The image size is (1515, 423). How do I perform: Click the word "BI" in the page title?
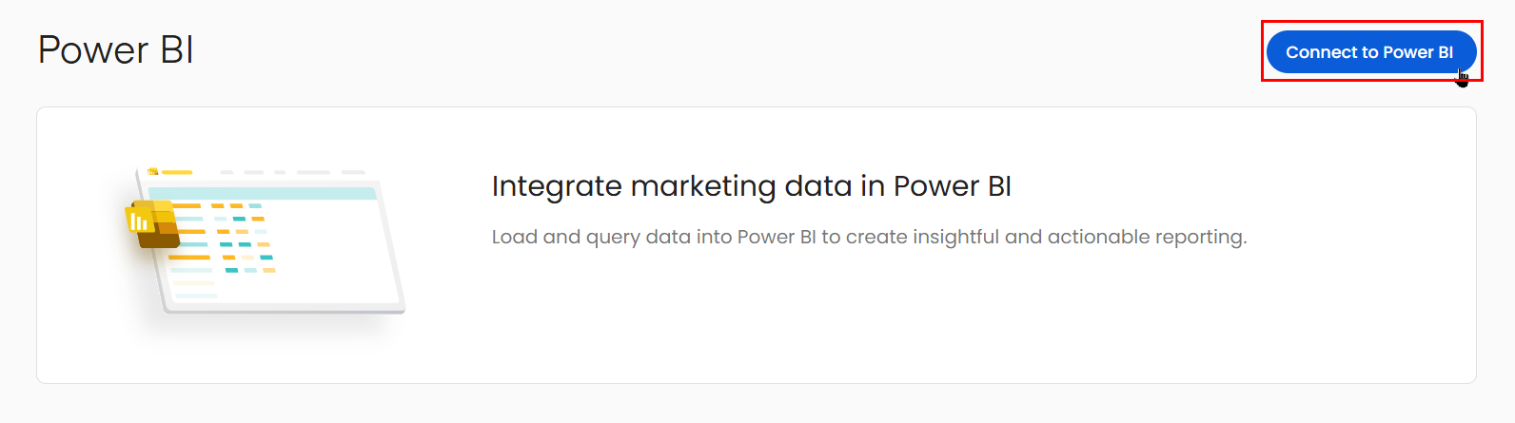point(177,50)
